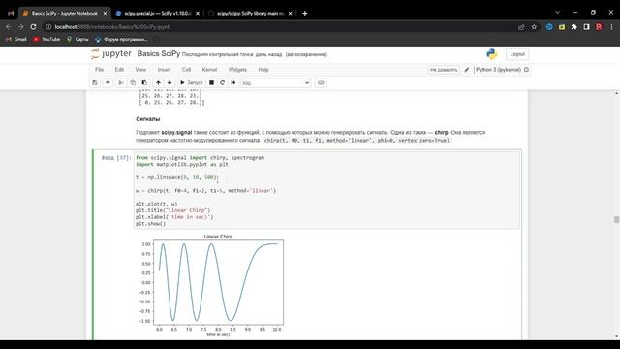Screen dimensions: 620x349
Task: Click the Python logo icon
Action: click(x=492, y=54)
